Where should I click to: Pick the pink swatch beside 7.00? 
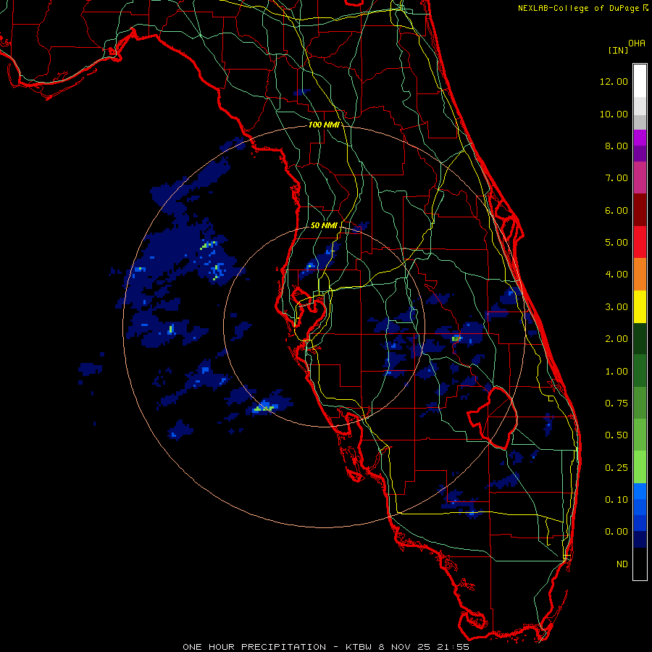tap(640, 177)
